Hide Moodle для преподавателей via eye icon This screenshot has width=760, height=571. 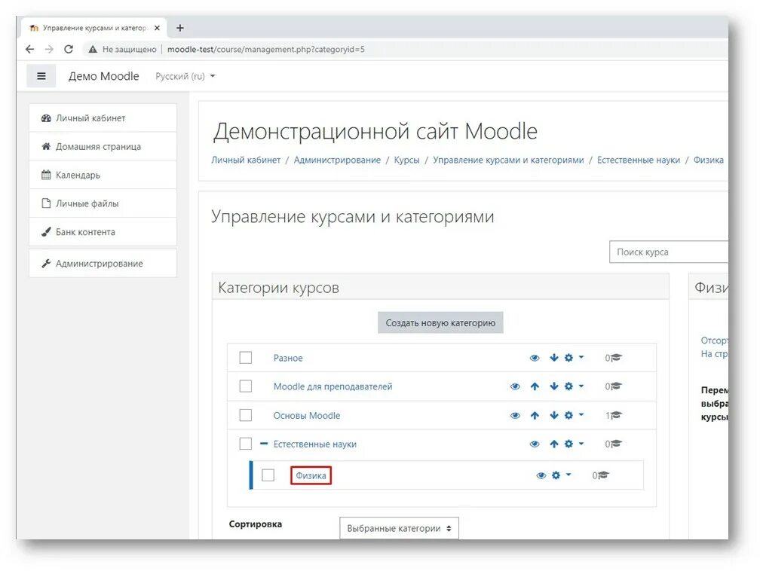[515, 386]
